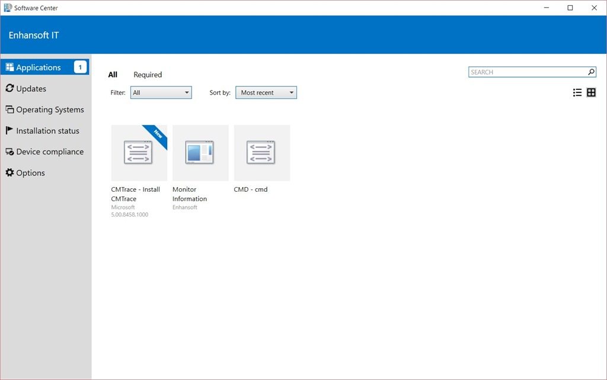Open the CMD - cmd tile
The width and height of the screenshot is (607, 380).
pos(261,153)
